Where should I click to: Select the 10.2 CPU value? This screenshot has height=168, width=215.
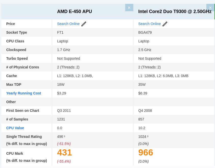142,128
